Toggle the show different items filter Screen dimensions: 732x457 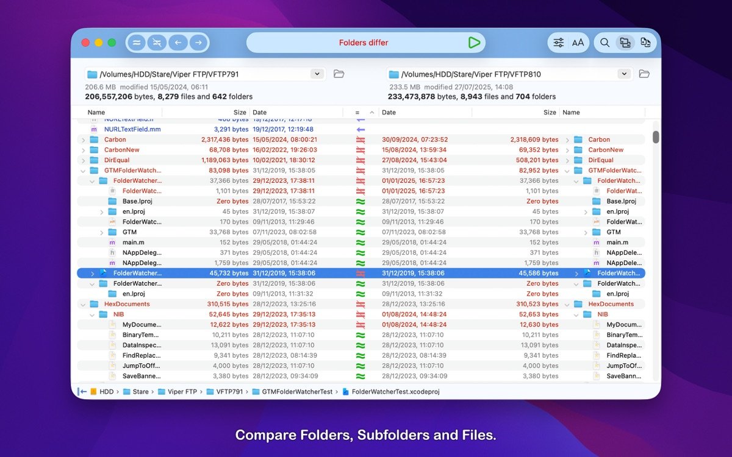[157, 43]
